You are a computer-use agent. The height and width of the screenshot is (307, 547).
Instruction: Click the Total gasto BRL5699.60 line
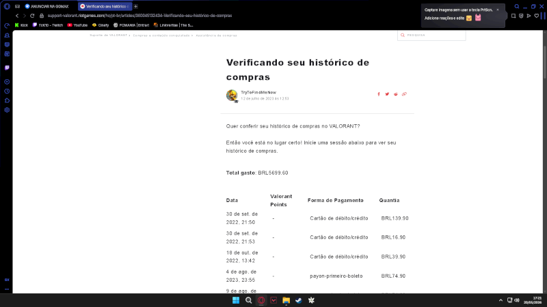pos(257,173)
